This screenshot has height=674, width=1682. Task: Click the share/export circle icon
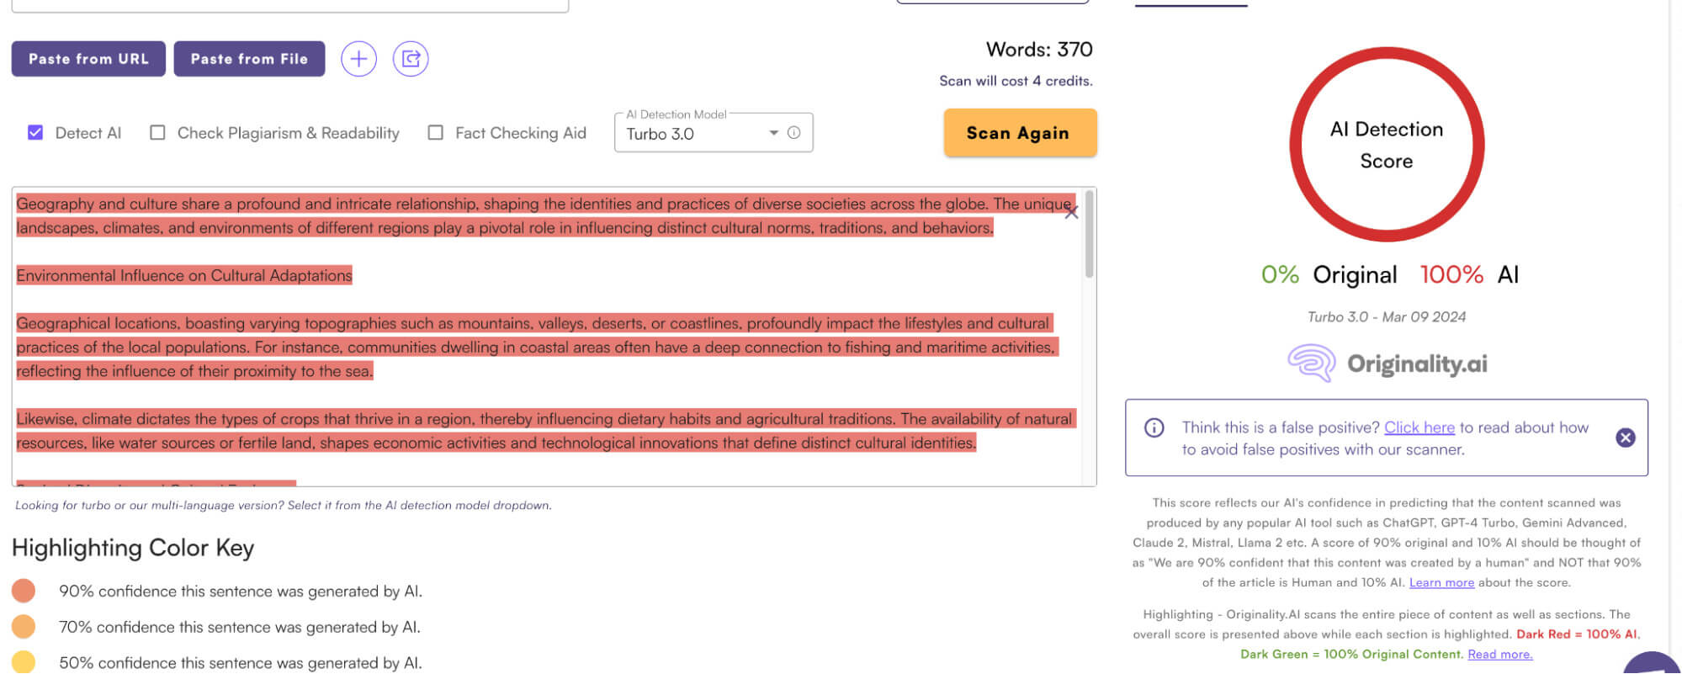click(x=411, y=59)
